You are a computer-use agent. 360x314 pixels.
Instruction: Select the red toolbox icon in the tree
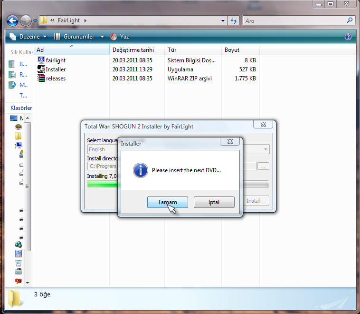click(x=18, y=281)
